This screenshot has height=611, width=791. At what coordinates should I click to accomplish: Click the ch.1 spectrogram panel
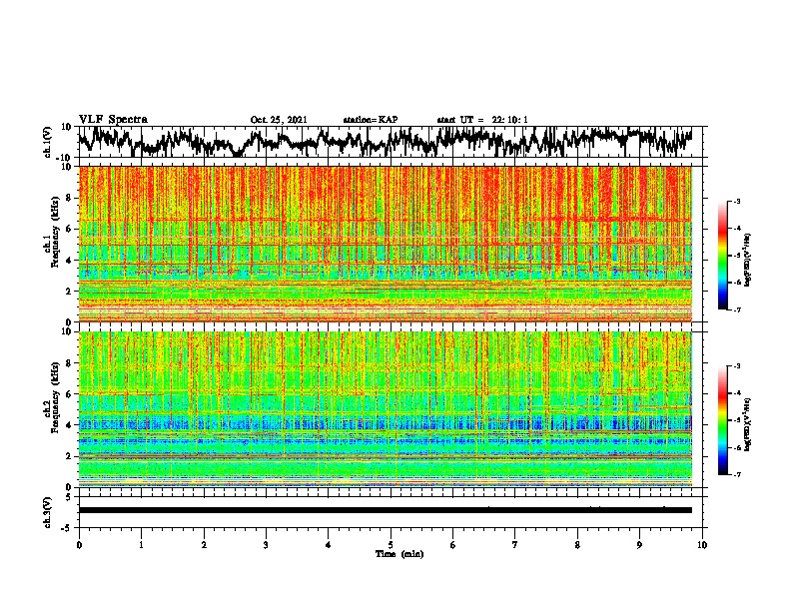pyautogui.click(x=386, y=244)
